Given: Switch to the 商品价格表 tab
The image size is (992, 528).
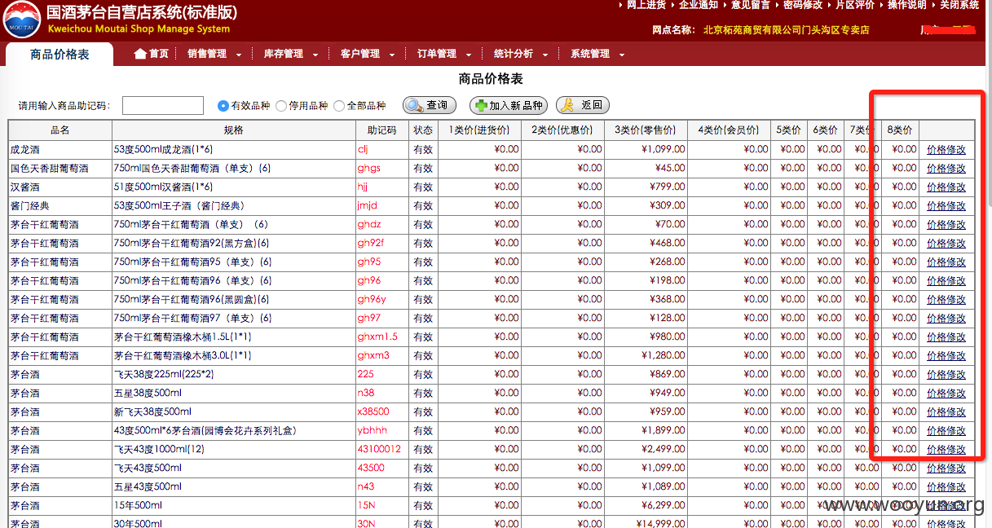Looking at the screenshot, I should [x=60, y=55].
